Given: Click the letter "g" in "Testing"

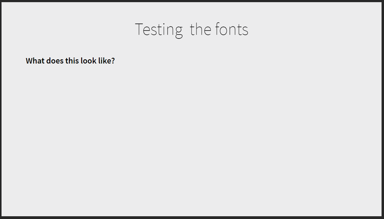Looking at the screenshot, I should 179,31.
